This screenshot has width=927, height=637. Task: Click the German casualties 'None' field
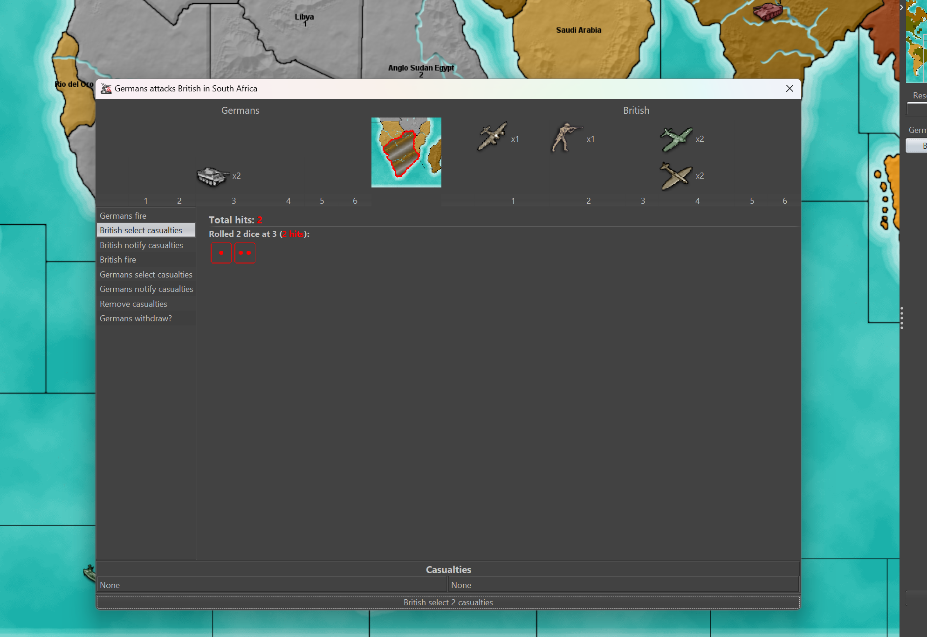click(x=272, y=585)
